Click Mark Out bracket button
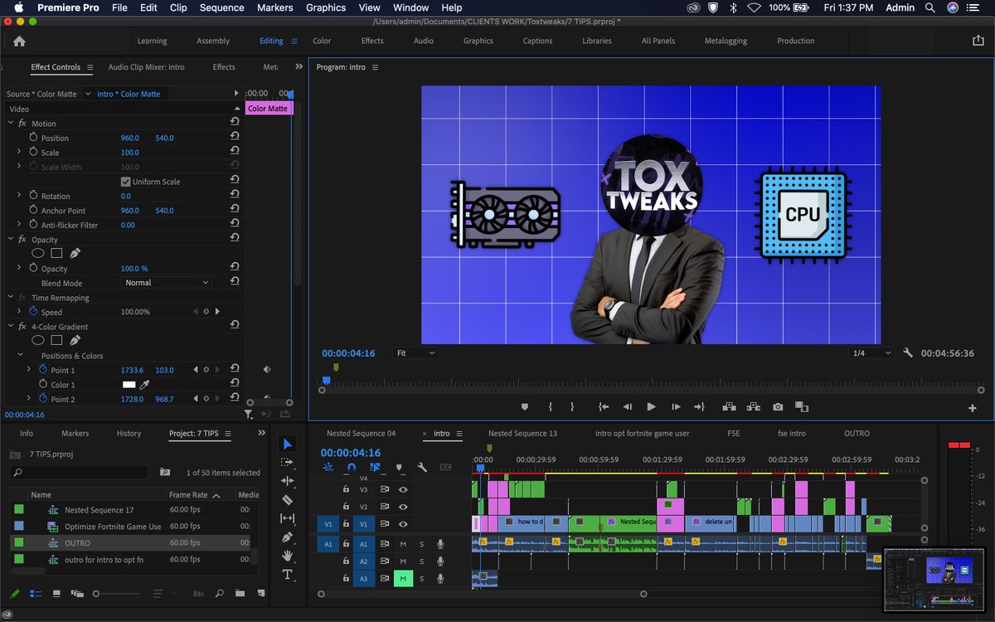The height and width of the screenshot is (622, 995). pyautogui.click(x=572, y=407)
